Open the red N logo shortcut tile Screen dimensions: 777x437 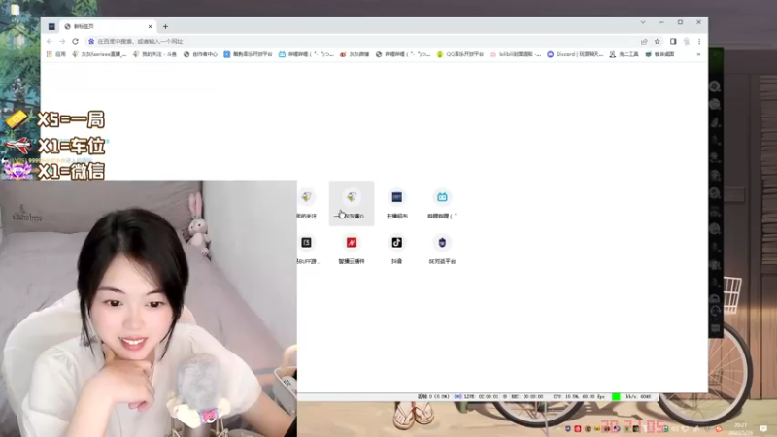pyautogui.click(x=352, y=249)
